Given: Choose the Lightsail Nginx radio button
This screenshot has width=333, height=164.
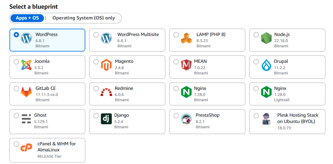Looking at the screenshot, I should click(256, 89).
